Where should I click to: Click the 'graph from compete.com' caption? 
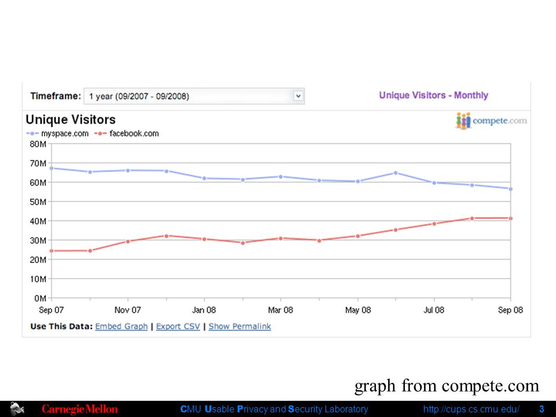pos(447,386)
